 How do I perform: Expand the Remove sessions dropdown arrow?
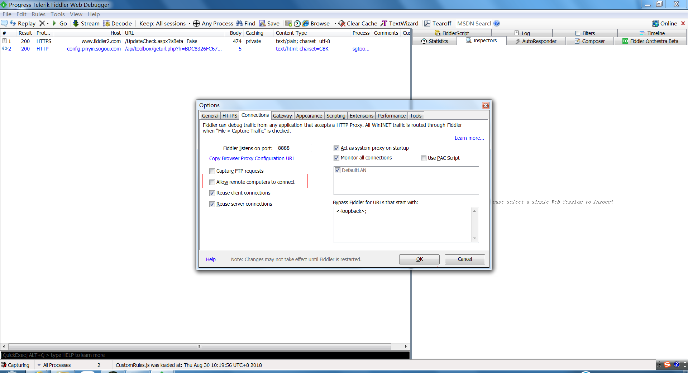point(48,23)
